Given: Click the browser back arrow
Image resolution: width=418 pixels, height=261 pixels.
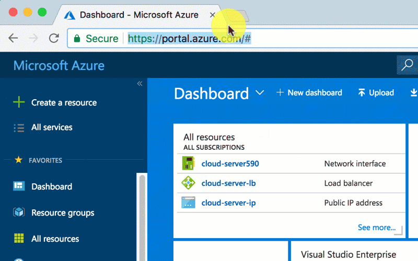Looking at the screenshot, I should pos(13,38).
